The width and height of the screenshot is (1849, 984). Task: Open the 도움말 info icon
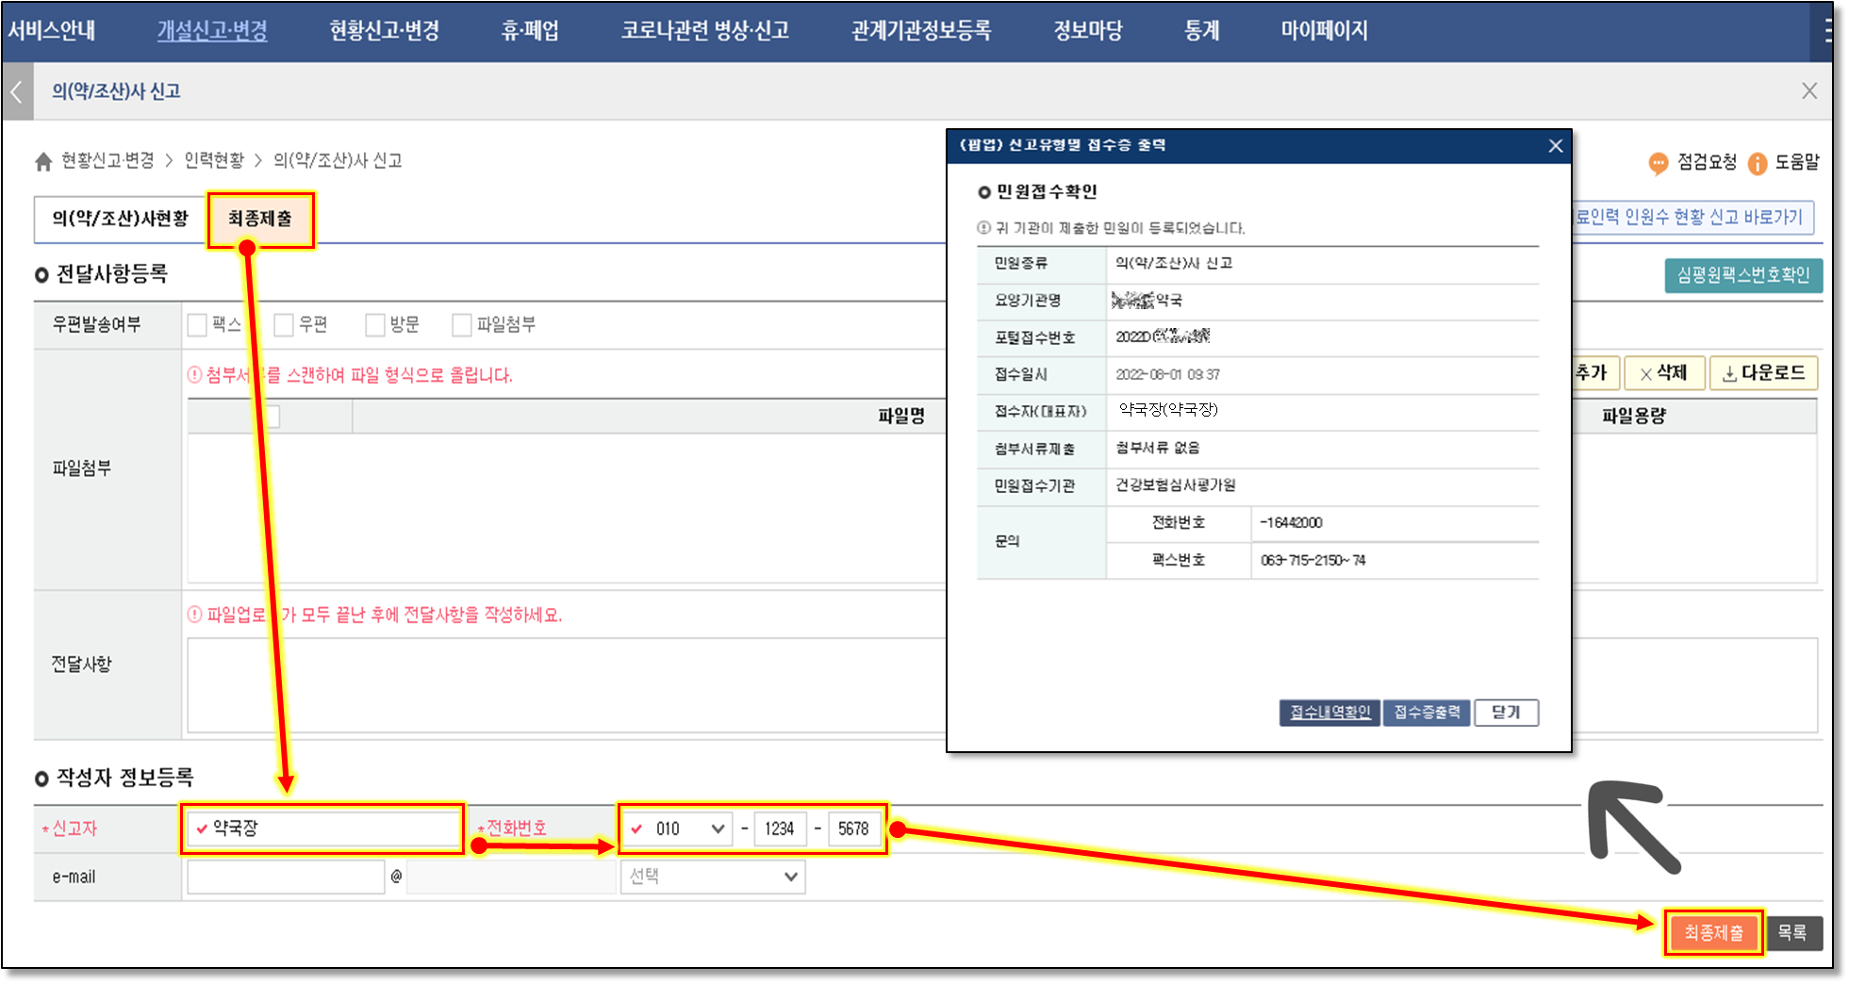click(1757, 163)
